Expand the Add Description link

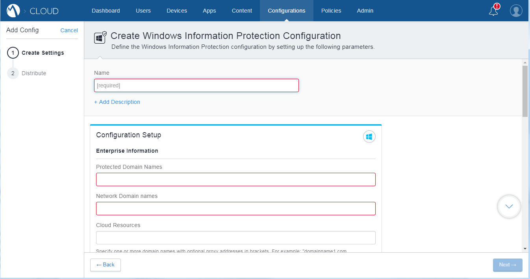pos(117,102)
